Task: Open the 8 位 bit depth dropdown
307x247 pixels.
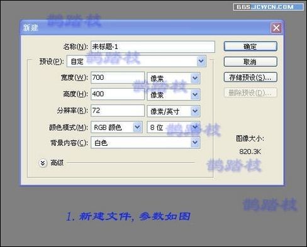Action: tap(174, 127)
